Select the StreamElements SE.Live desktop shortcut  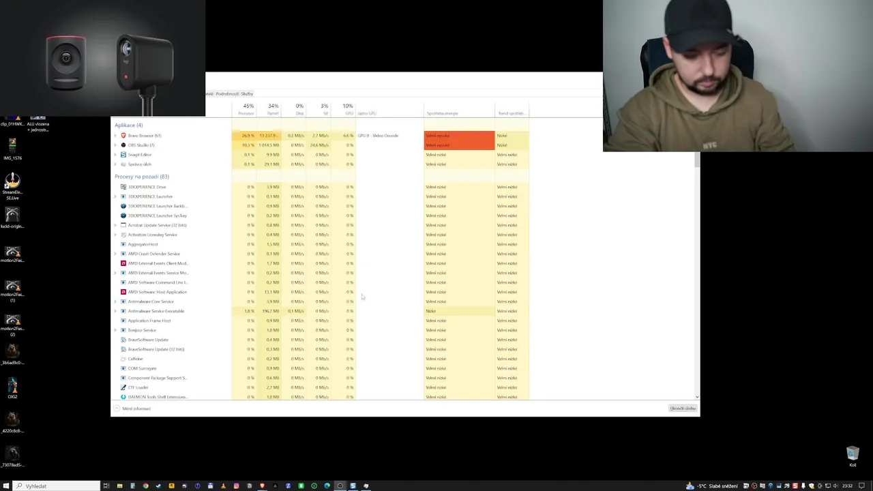[x=12, y=185]
